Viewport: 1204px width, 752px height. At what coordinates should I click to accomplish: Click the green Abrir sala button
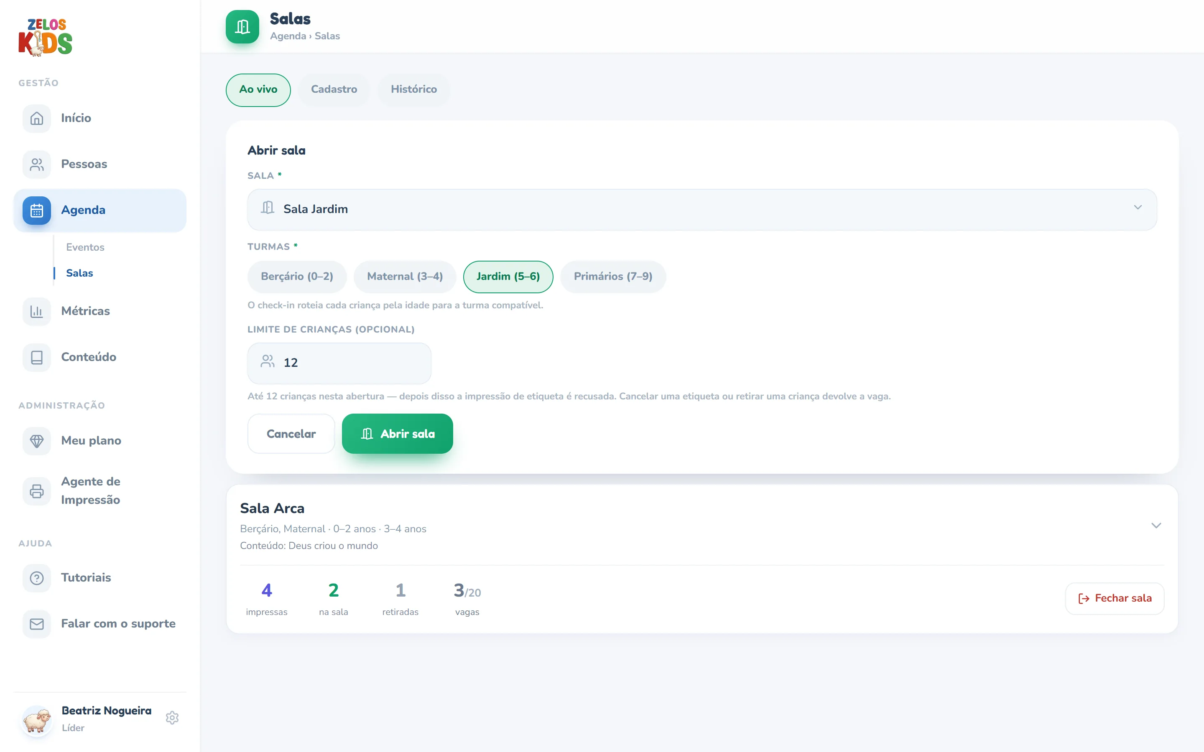[398, 434]
